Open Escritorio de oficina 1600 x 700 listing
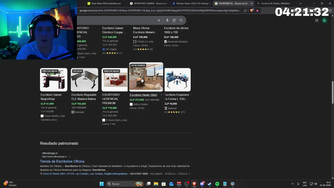The image size is (334, 188). tap(176, 30)
